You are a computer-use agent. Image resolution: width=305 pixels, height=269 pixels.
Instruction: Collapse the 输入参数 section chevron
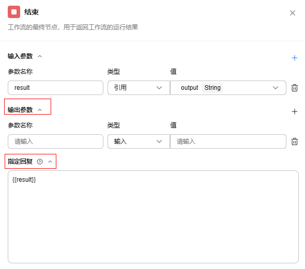(x=40, y=56)
